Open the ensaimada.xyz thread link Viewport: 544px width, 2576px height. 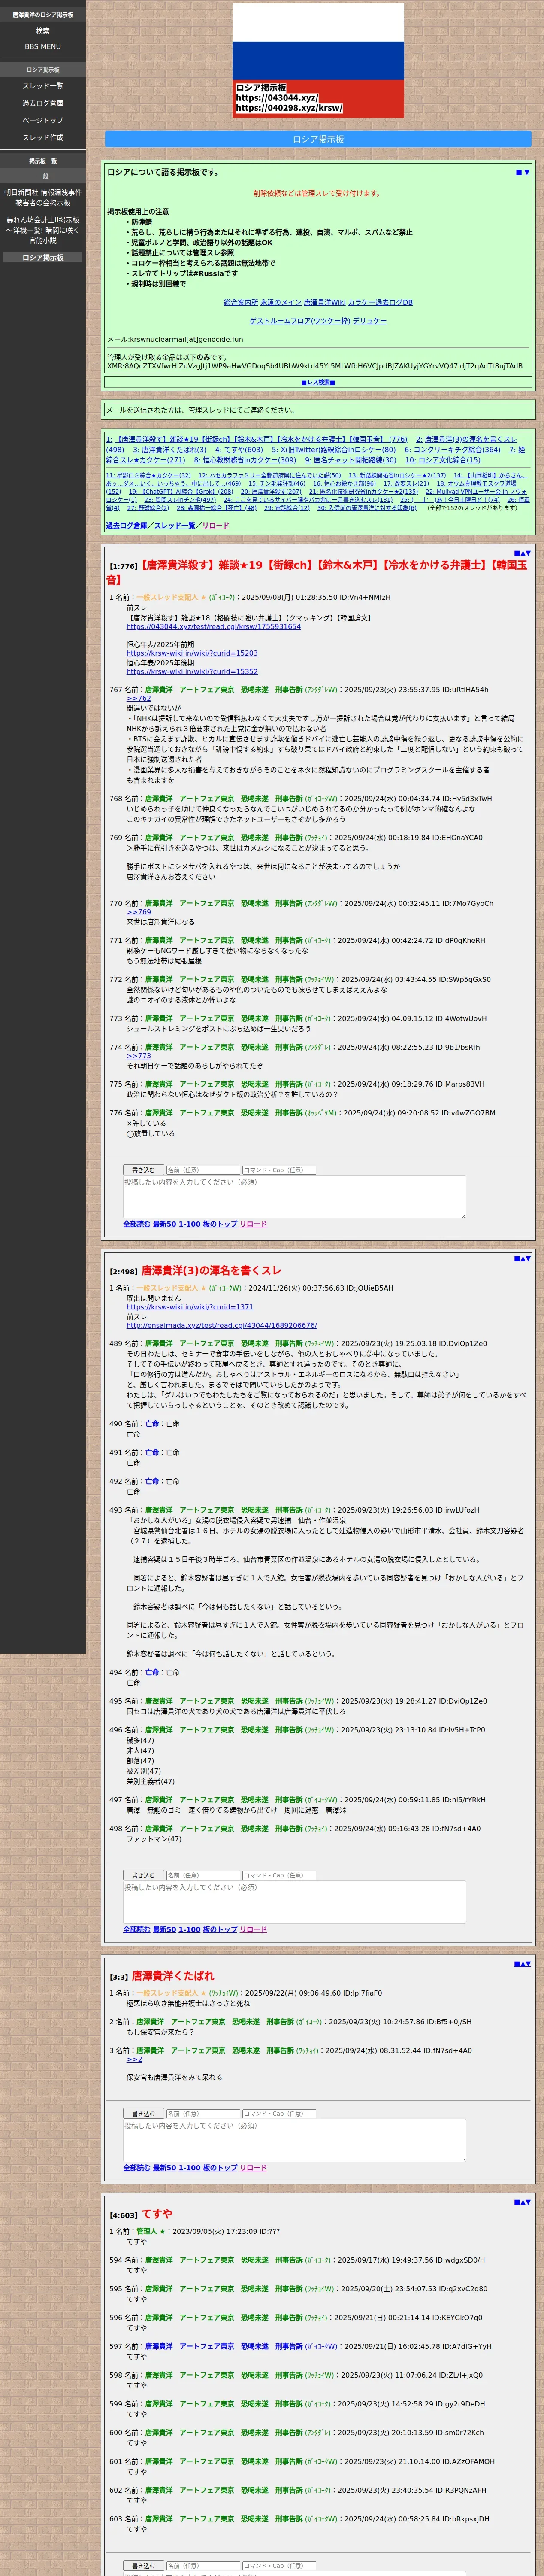(x=221, y=1326)
